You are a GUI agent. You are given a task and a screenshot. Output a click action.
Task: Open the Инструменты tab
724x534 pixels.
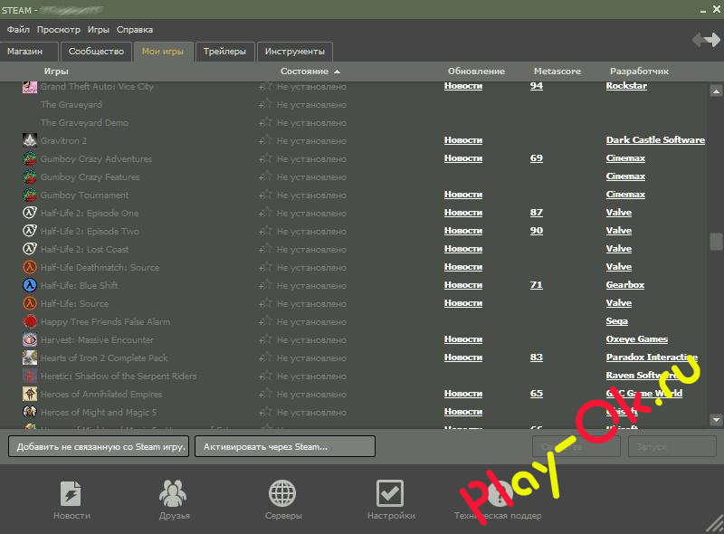pos(295,52)
